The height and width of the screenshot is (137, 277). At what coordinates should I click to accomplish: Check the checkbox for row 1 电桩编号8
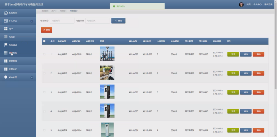point(44,54)
